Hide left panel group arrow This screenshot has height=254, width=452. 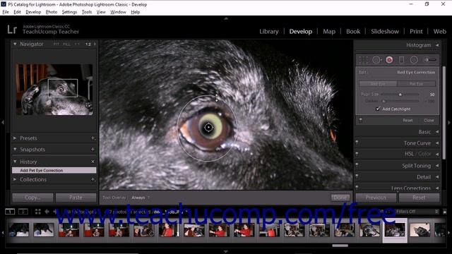(x=3, y=122)
